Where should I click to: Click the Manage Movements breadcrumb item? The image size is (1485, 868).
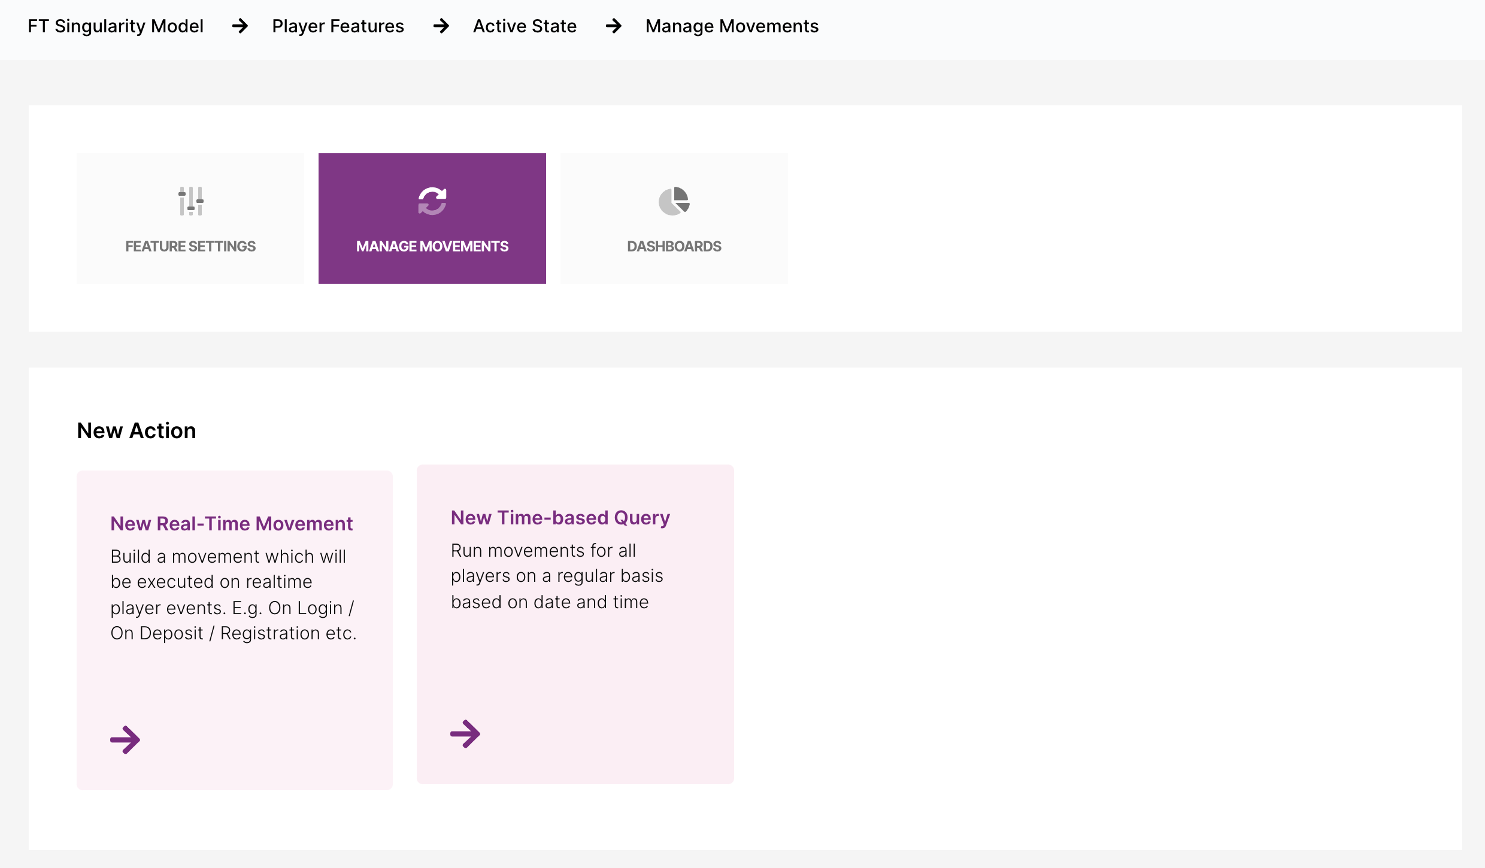coord(732,26)
